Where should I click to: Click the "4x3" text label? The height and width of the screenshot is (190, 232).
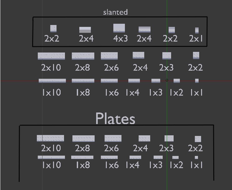(120, 38)
